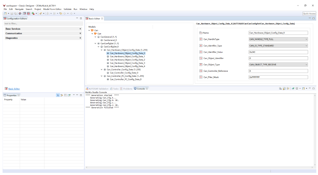
Task: Collapse the Can_Controller_Config_Data [1..255] node
Action: [102, 70]
